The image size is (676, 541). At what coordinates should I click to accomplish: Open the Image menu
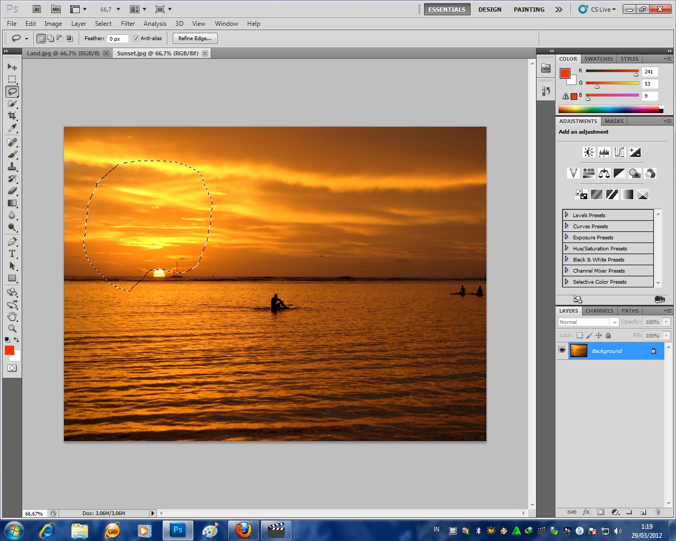[53, 24]
